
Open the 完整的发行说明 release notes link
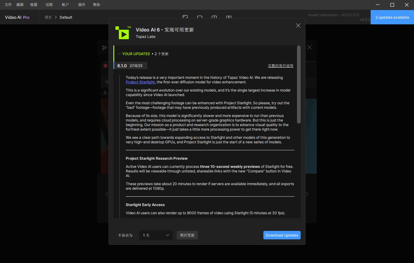[x=280, y=66]
